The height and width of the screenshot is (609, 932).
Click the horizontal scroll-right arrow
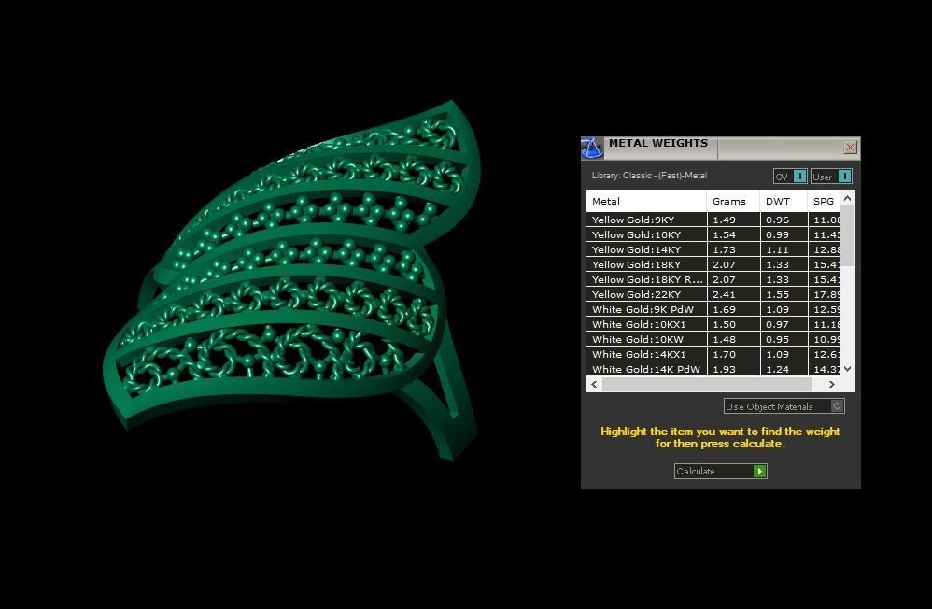click(832, 384)
